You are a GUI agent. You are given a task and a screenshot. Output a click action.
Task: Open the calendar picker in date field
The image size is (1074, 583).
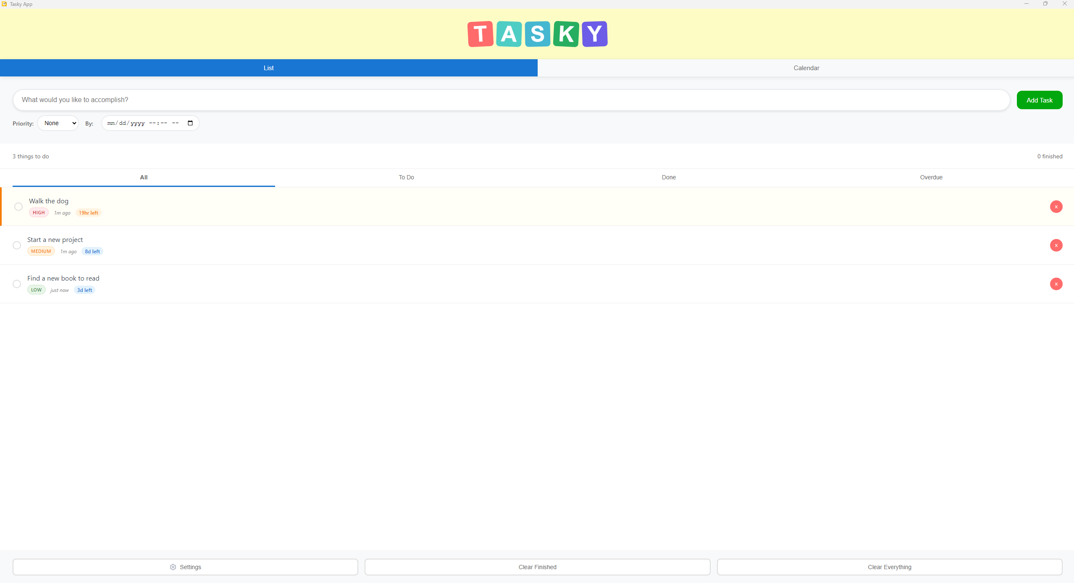190,123
